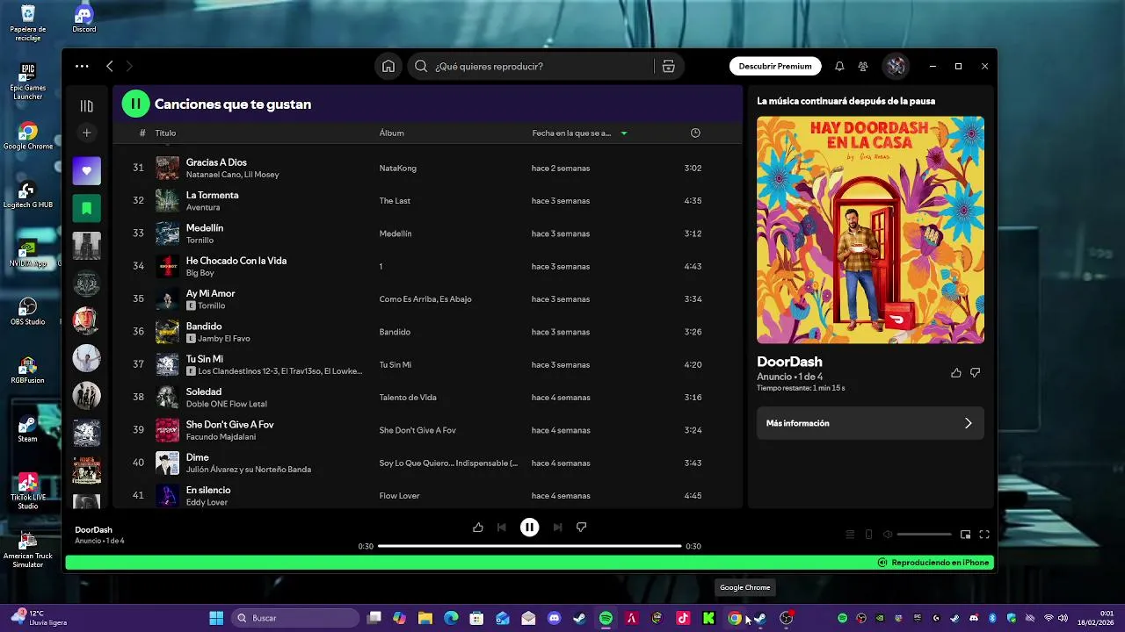Open Fecha en la que se añadió sort dropdown
This screenshot has width=1125, height=632.
click(580, 133)
